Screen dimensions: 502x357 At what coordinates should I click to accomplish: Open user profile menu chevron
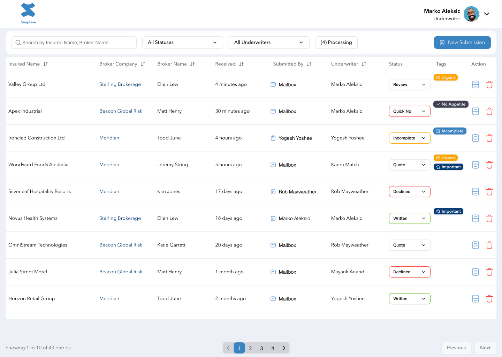[x=487, y=14]
